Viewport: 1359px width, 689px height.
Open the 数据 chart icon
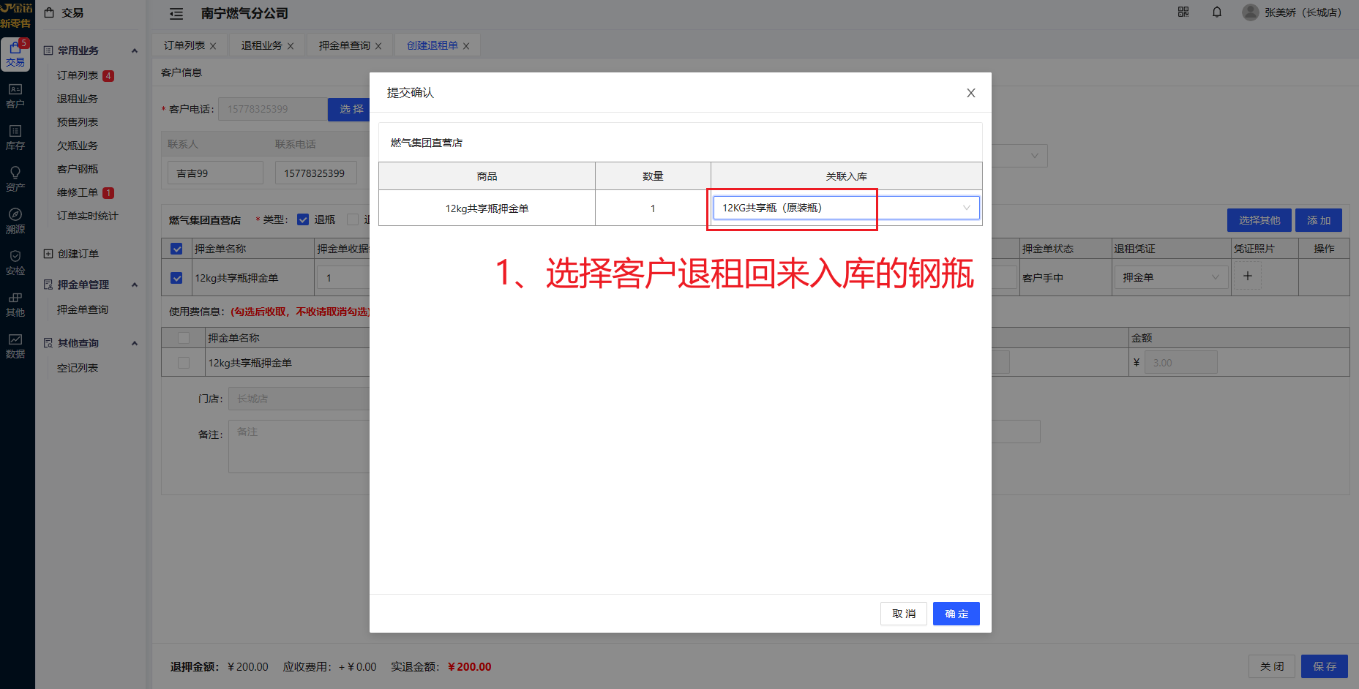pos(15,346)
